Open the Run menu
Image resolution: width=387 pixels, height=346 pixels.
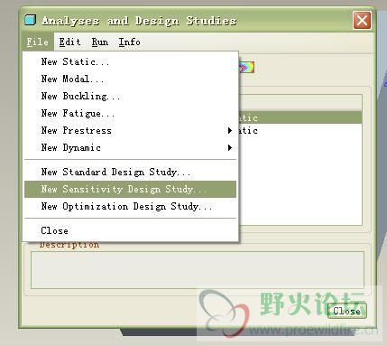100,42
